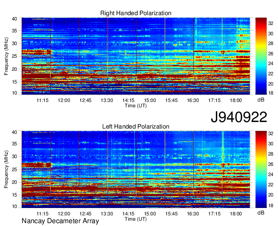Click the 18:00 time tick on Right Handed plot

pyautogui.click(x=236, y=100)
